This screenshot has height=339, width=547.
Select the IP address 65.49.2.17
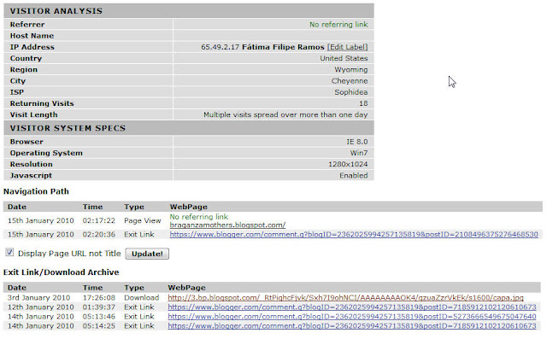point(220,47)
